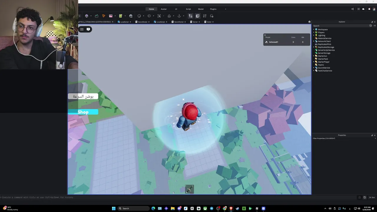Select Teams in Explorer
377x212 pixels.
[x=321, y=65]
